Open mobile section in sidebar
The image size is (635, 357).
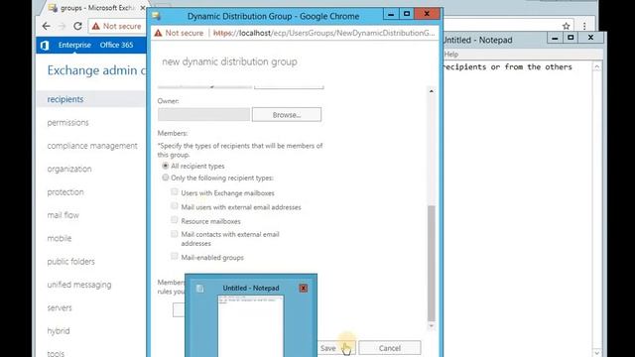[x=60, y=238]
